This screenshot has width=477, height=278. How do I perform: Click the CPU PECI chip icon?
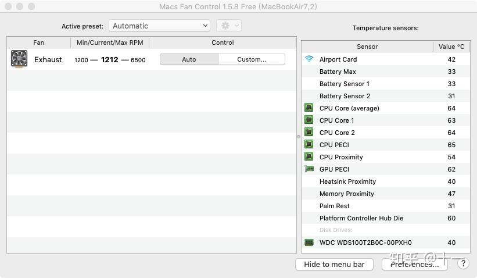[309, 145]
